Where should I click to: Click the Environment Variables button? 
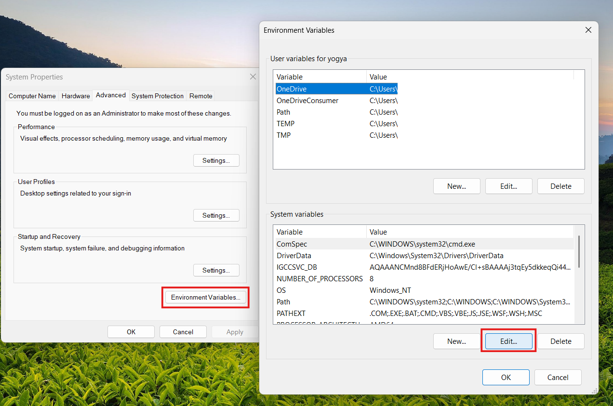click(x=205, y=297)
